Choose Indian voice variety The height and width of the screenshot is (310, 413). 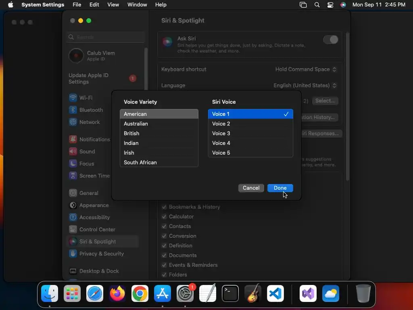pos(159,143)
